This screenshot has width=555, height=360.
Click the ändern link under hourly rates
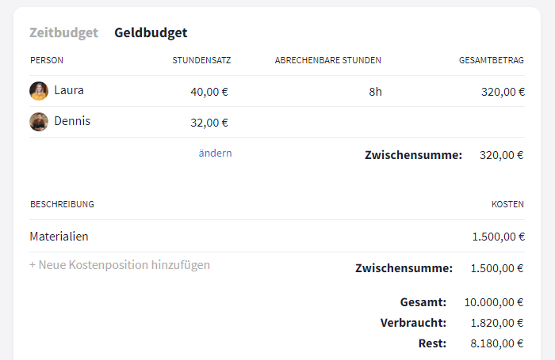tap(215, 153)
